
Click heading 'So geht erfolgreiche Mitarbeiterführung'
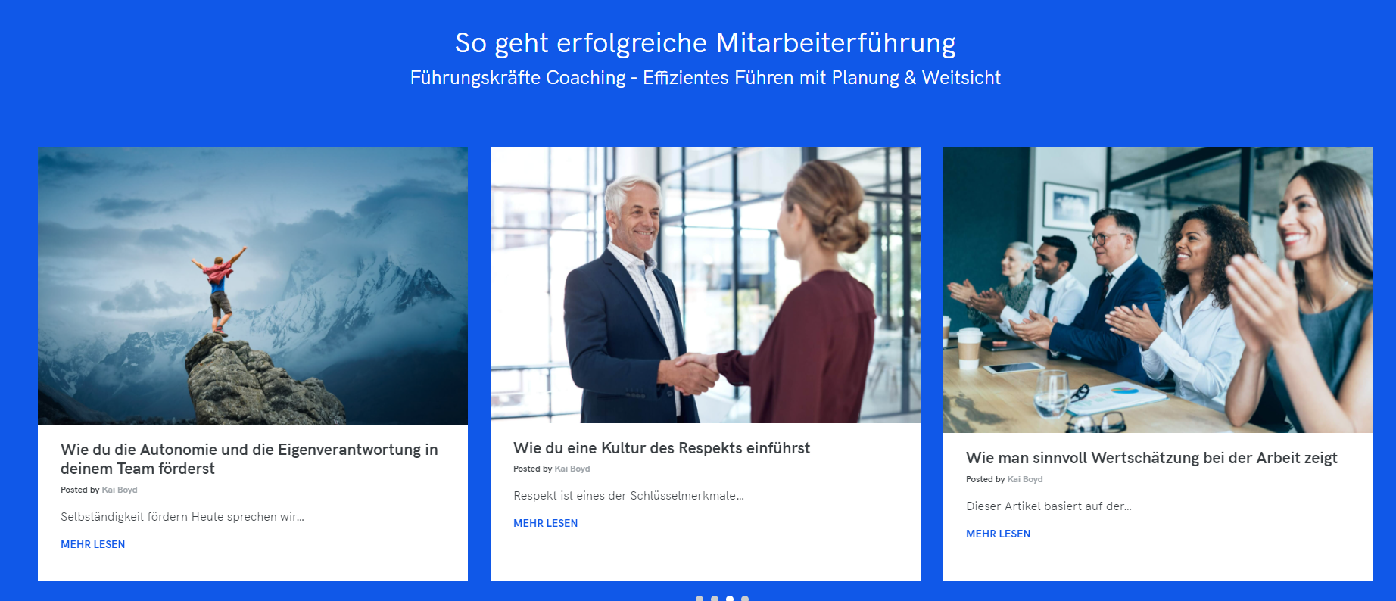[705, 43]
